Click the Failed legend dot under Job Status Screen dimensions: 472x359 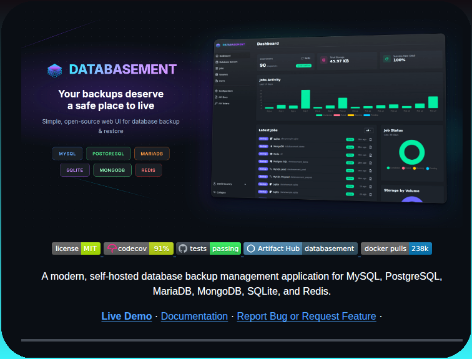tap(403, 168)
